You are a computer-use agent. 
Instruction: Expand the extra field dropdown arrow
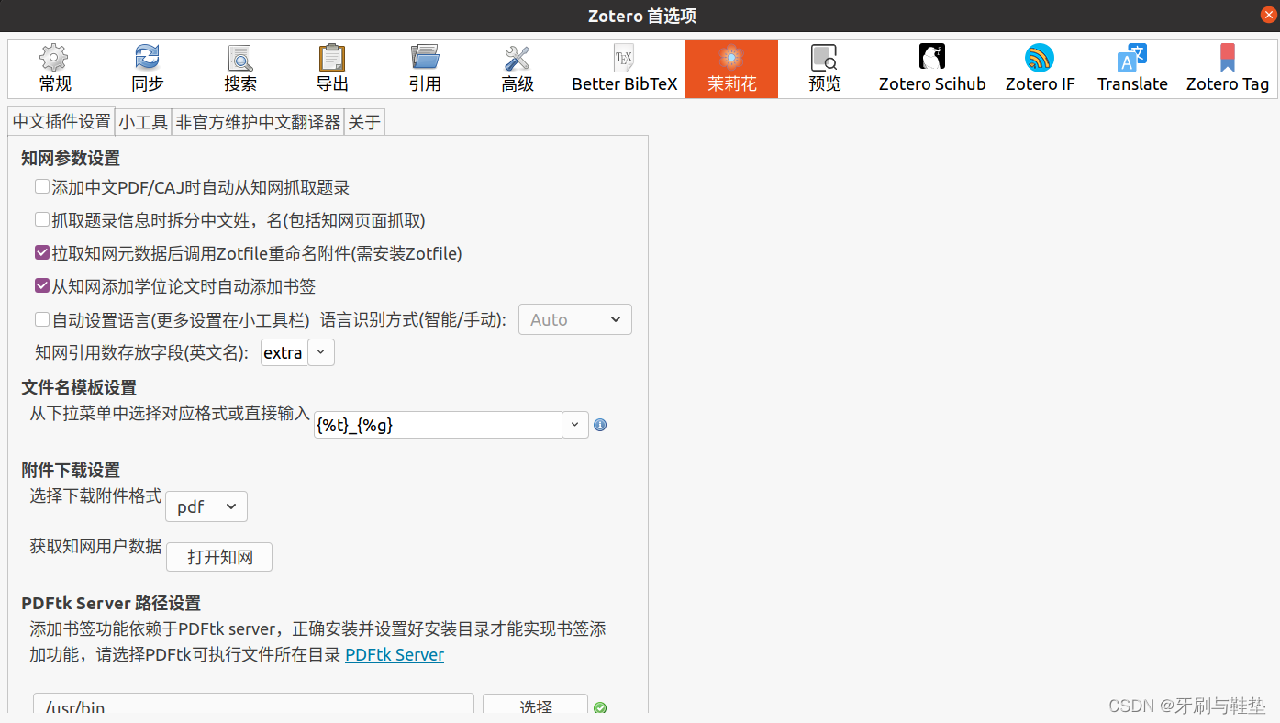[x=321, y=352]
